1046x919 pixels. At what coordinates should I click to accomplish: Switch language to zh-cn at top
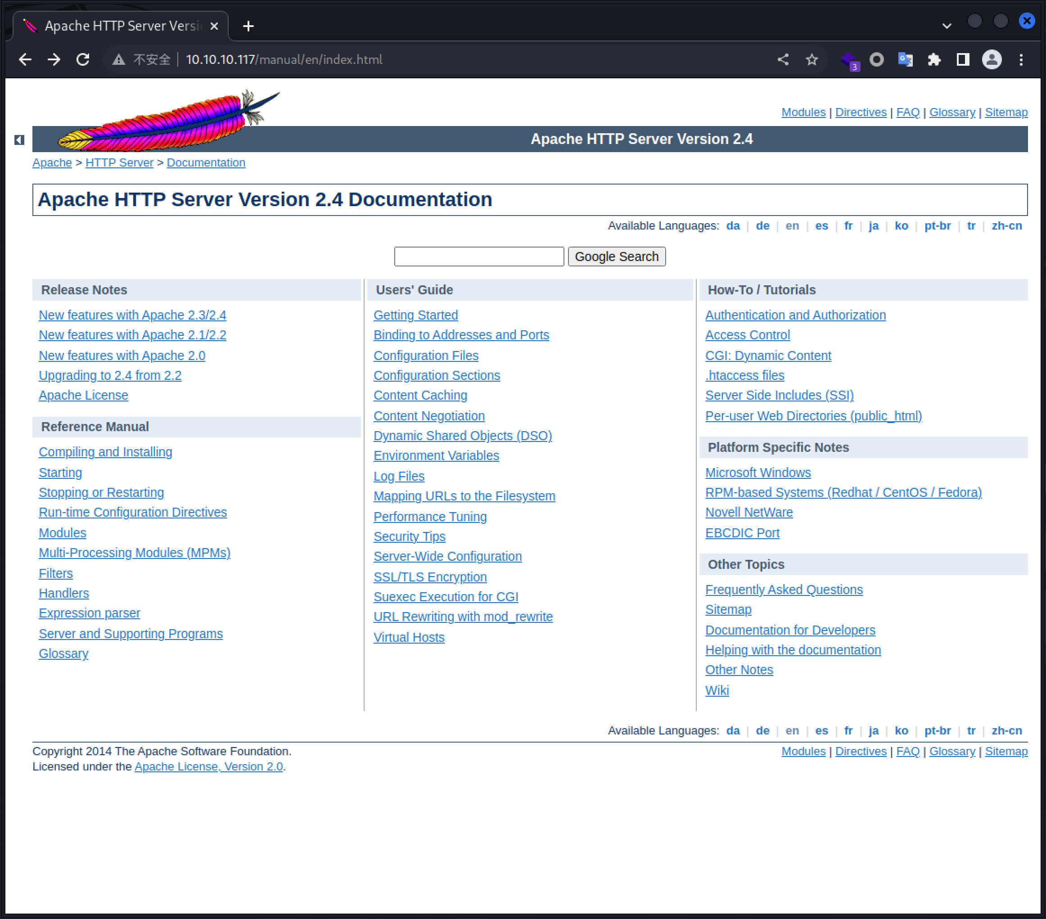[x=1006, y=225]
